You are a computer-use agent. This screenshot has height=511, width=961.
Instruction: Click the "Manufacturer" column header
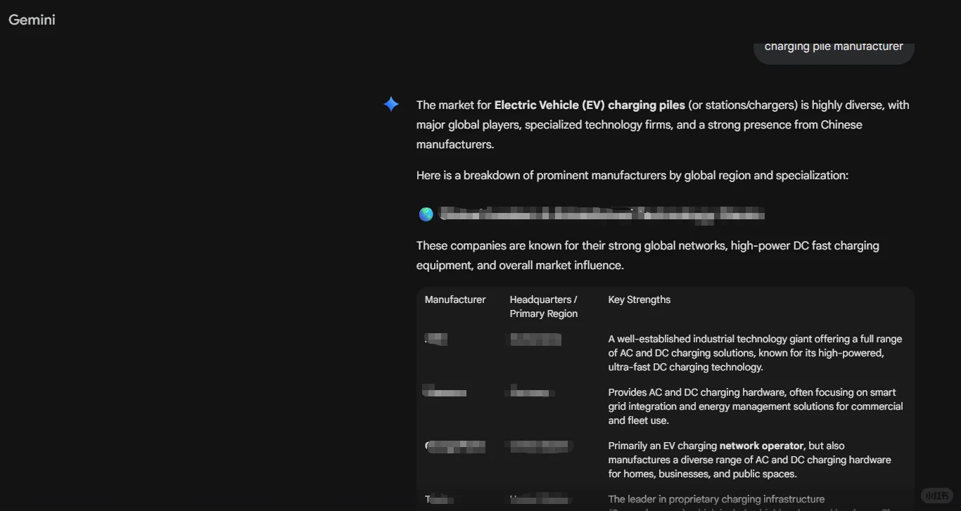click(455, 299)
